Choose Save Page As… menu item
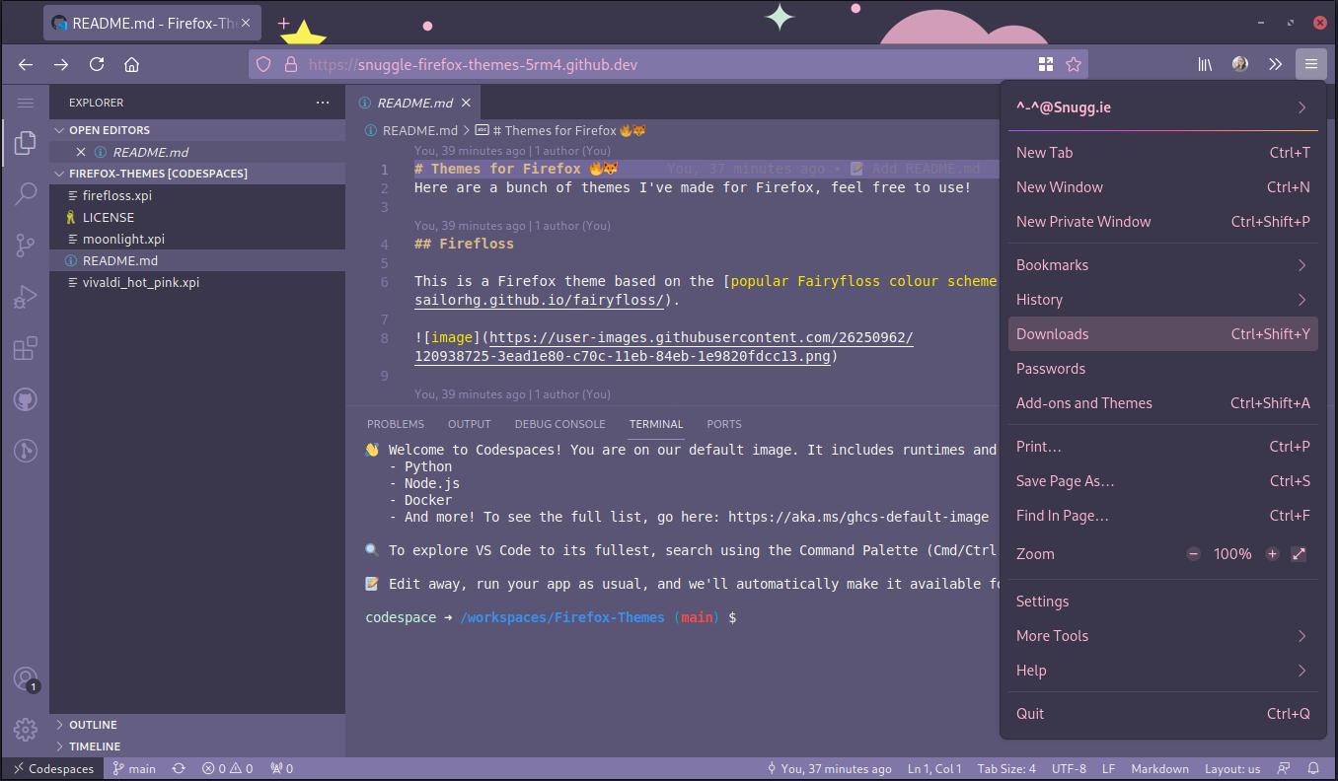1338x781 pixels. point(1163,481)
